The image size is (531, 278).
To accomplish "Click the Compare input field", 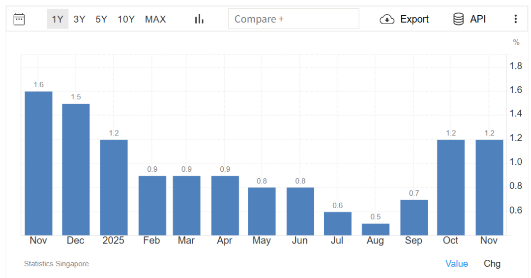I will click(x=294, y=19).
